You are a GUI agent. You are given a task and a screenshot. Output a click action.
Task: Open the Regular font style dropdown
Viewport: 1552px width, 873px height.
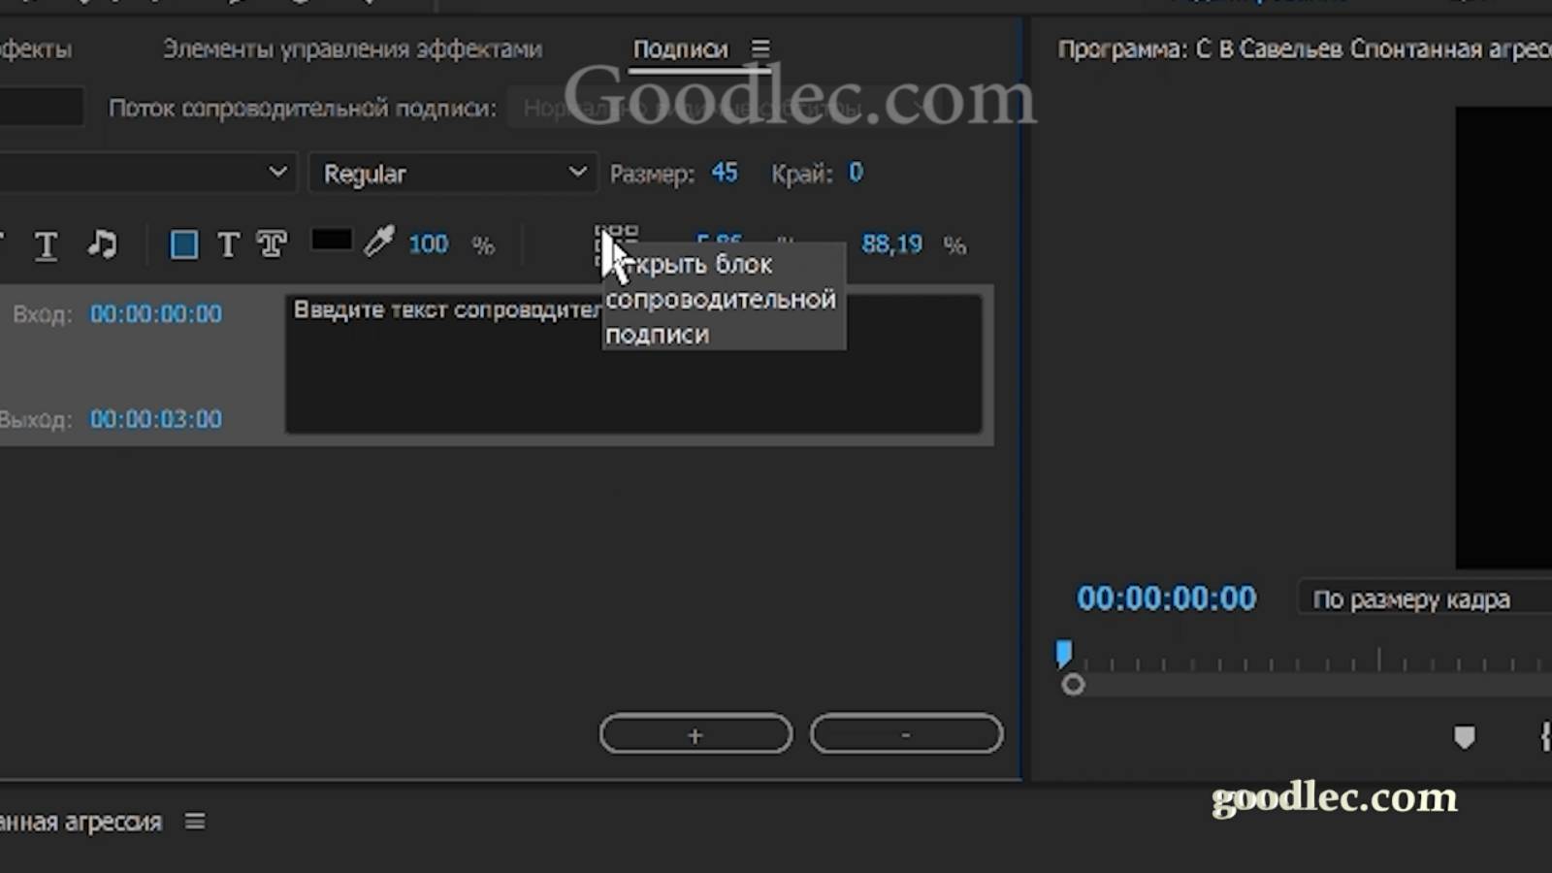pos(452,174)
